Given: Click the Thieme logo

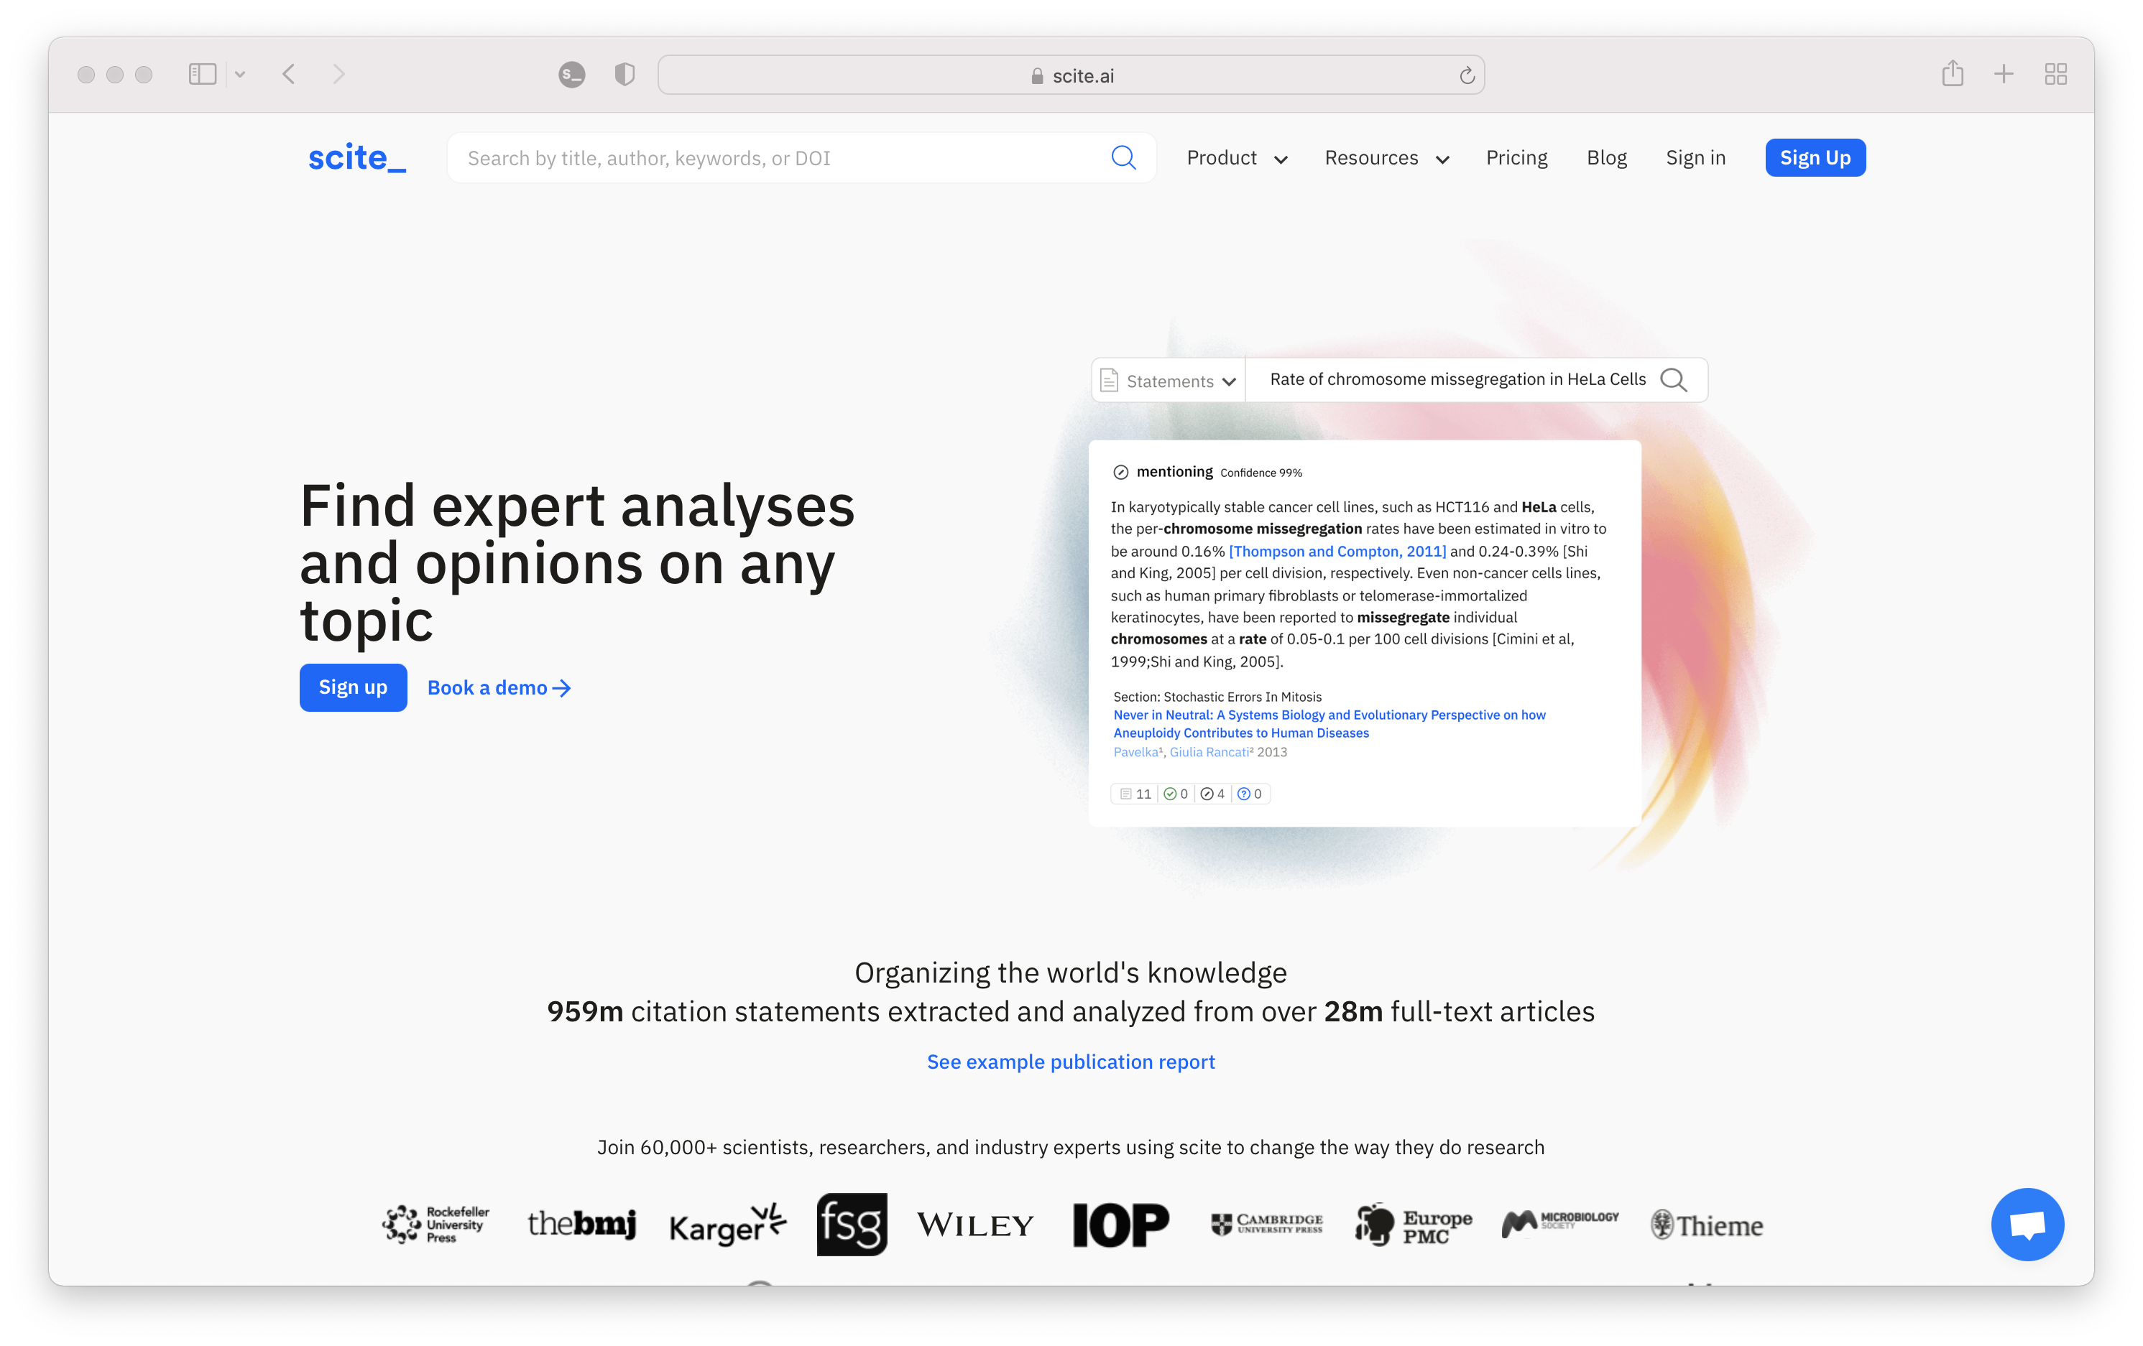Looking at the screenshot, I should pyautogui.click(x=1706, y=1225).
